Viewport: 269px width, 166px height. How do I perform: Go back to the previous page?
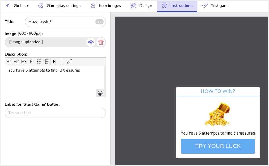pyautogui.click(x=17, y=6)
